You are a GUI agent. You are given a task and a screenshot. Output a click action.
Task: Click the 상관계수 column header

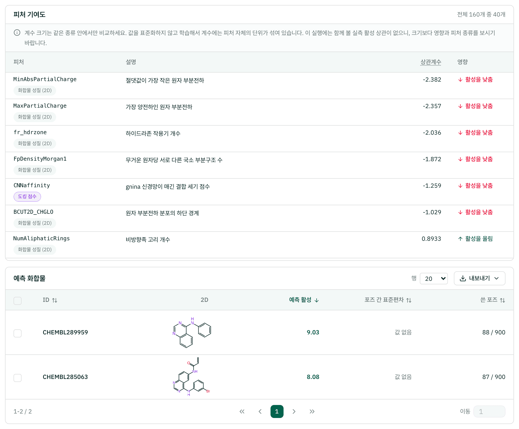pyautogui.click(x=431, y=62)
